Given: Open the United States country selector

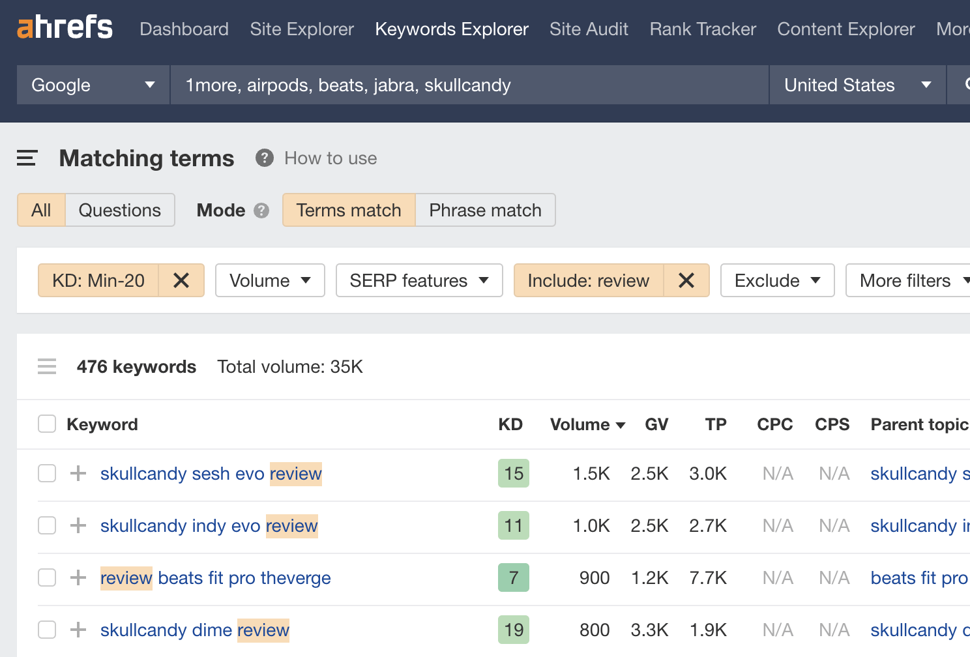Looking at the screenshot, I should point(856,85).
